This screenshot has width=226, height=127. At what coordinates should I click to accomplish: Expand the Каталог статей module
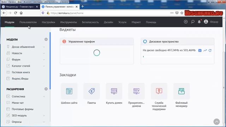click(44, 66)
